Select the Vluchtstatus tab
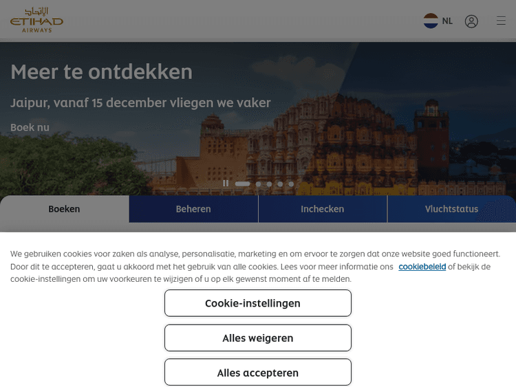The height and width of the screenshot is (387, 516). coord(451,209)
